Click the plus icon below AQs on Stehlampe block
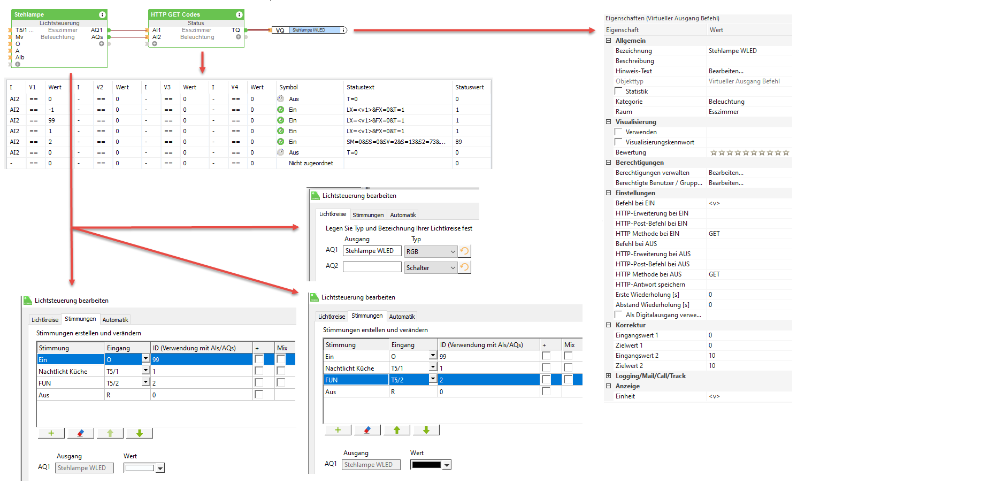Screen dimensions: 1004x484 coord(101,44)
